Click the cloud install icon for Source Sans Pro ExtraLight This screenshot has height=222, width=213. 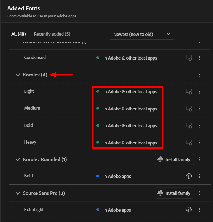189,210
